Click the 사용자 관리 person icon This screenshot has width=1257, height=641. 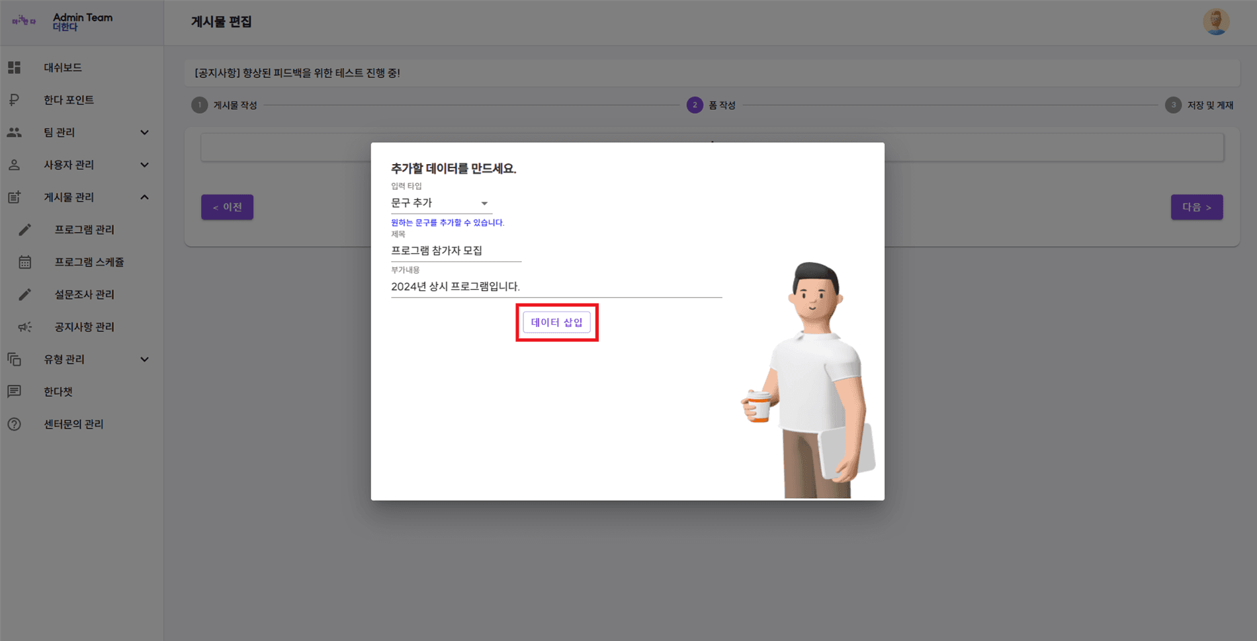coord(15,165)
